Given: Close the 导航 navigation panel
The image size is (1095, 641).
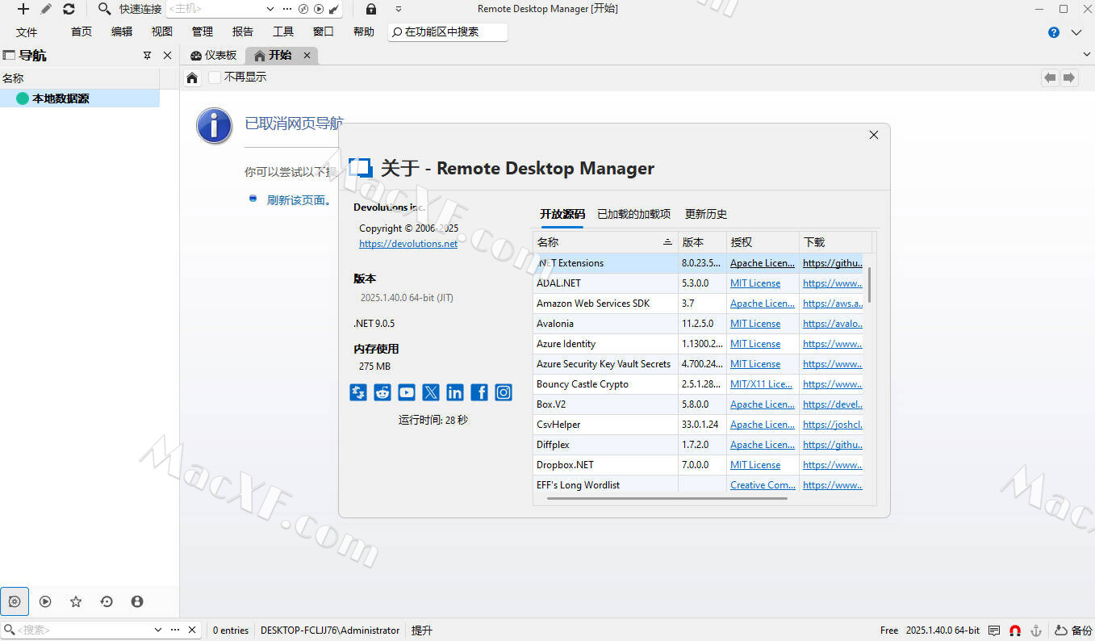Looking at the screenshot, I should [x=167, y=56].
